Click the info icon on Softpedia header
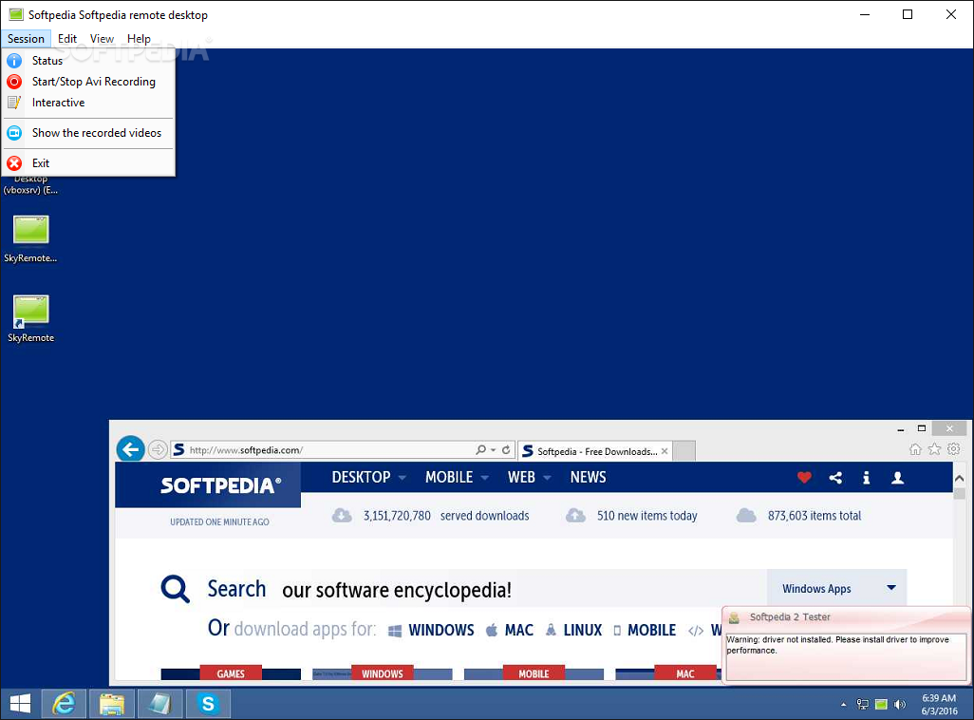 867,478
